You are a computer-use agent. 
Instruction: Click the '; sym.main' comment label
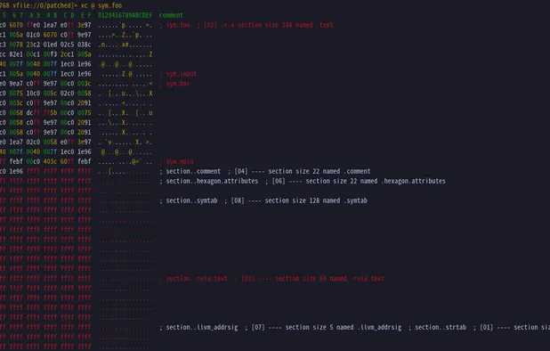[x=176, y=162]
